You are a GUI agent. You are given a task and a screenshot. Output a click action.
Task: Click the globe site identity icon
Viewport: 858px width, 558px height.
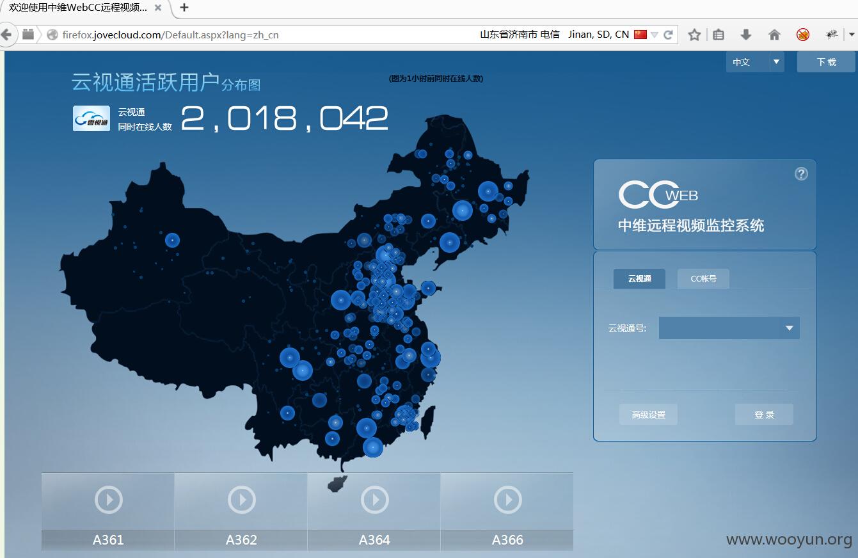tap(52, 35)
